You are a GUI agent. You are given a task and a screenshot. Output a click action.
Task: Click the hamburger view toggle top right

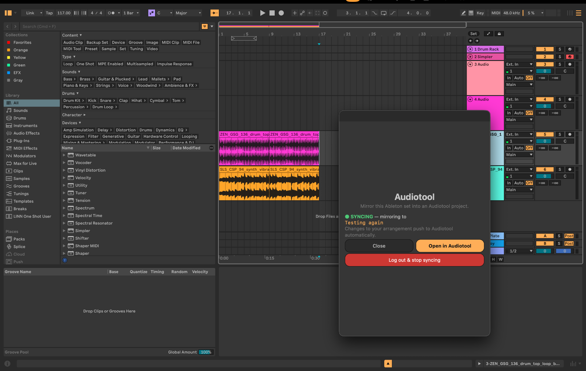click(578, 13)
